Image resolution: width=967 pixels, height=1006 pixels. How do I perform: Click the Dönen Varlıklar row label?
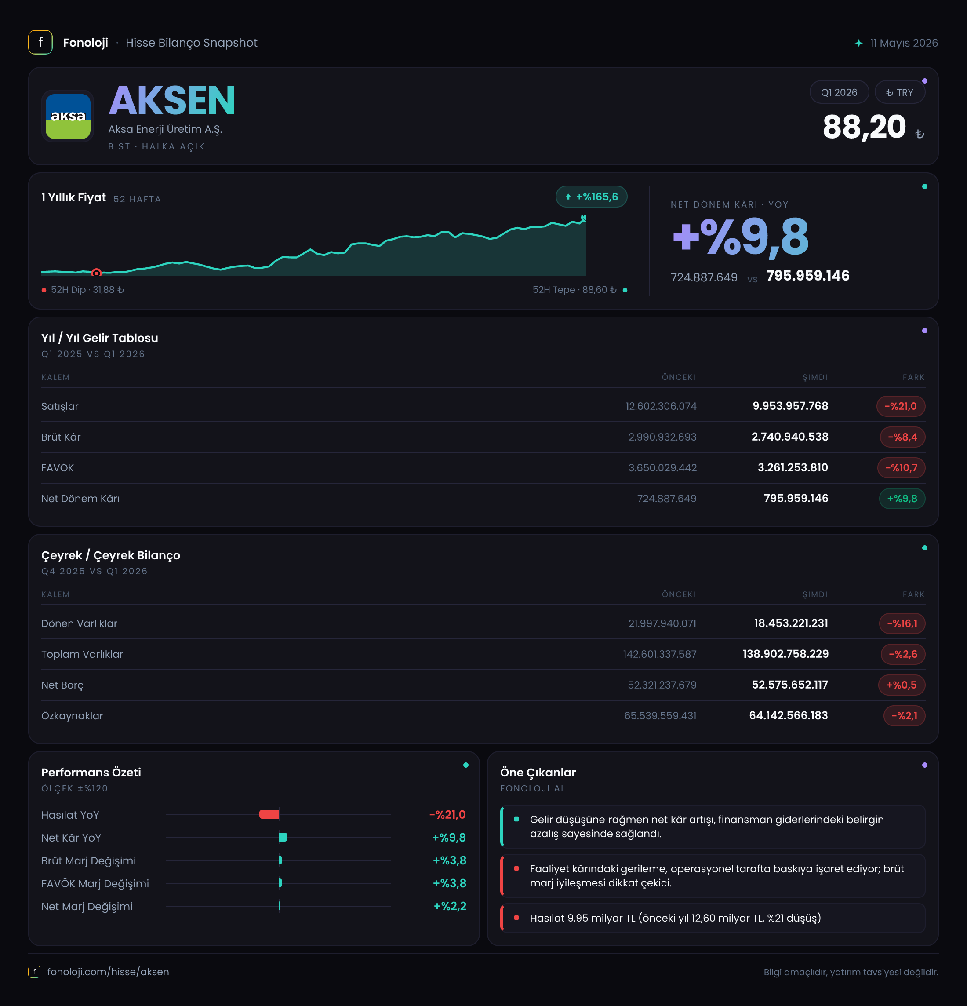pos(80,623)
